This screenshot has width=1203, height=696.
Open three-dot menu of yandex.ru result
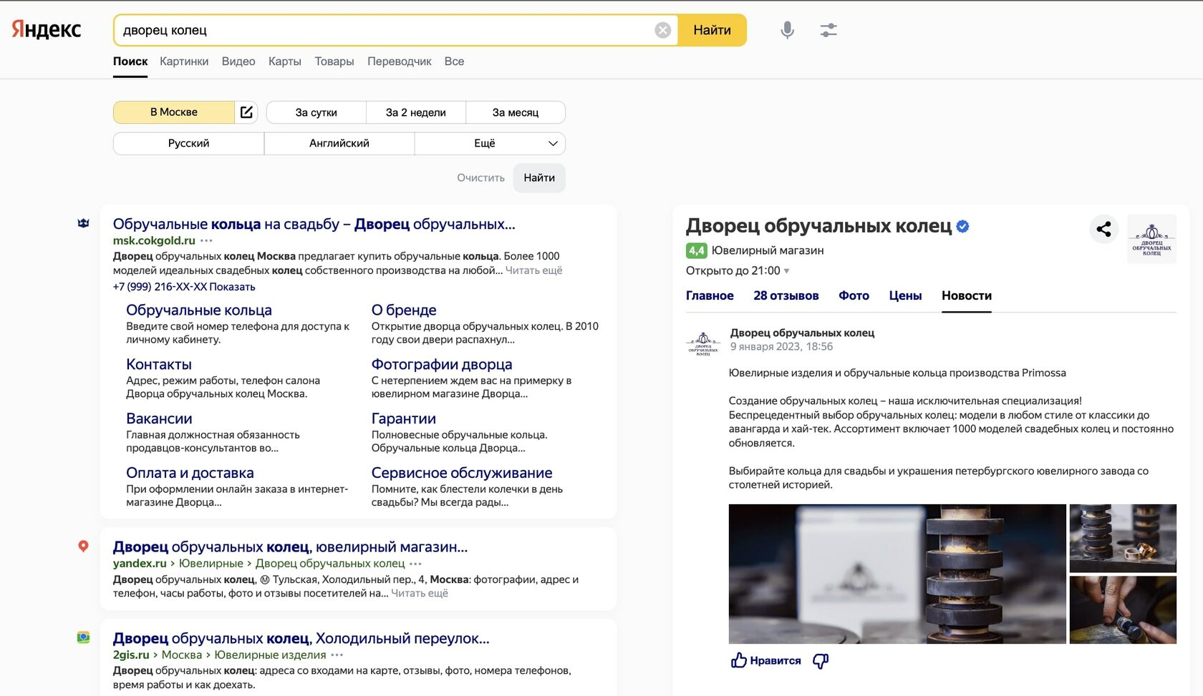coord(415,564)
